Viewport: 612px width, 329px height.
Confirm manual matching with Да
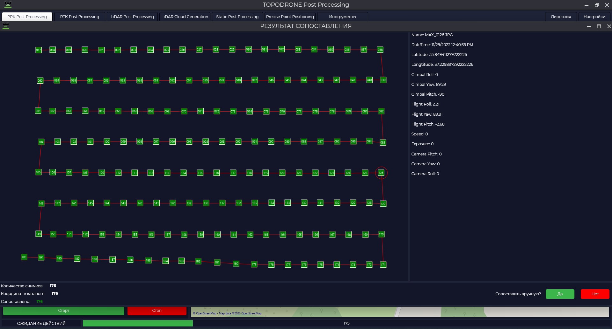click(560, 294)
